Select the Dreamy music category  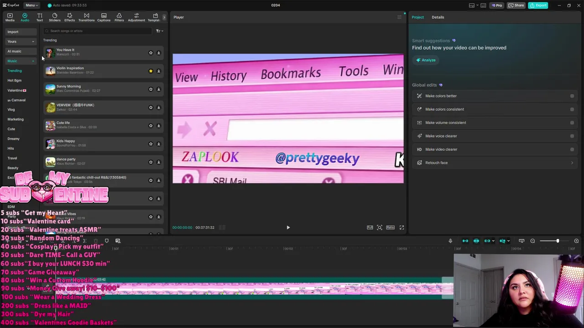(x=13, y=139)
